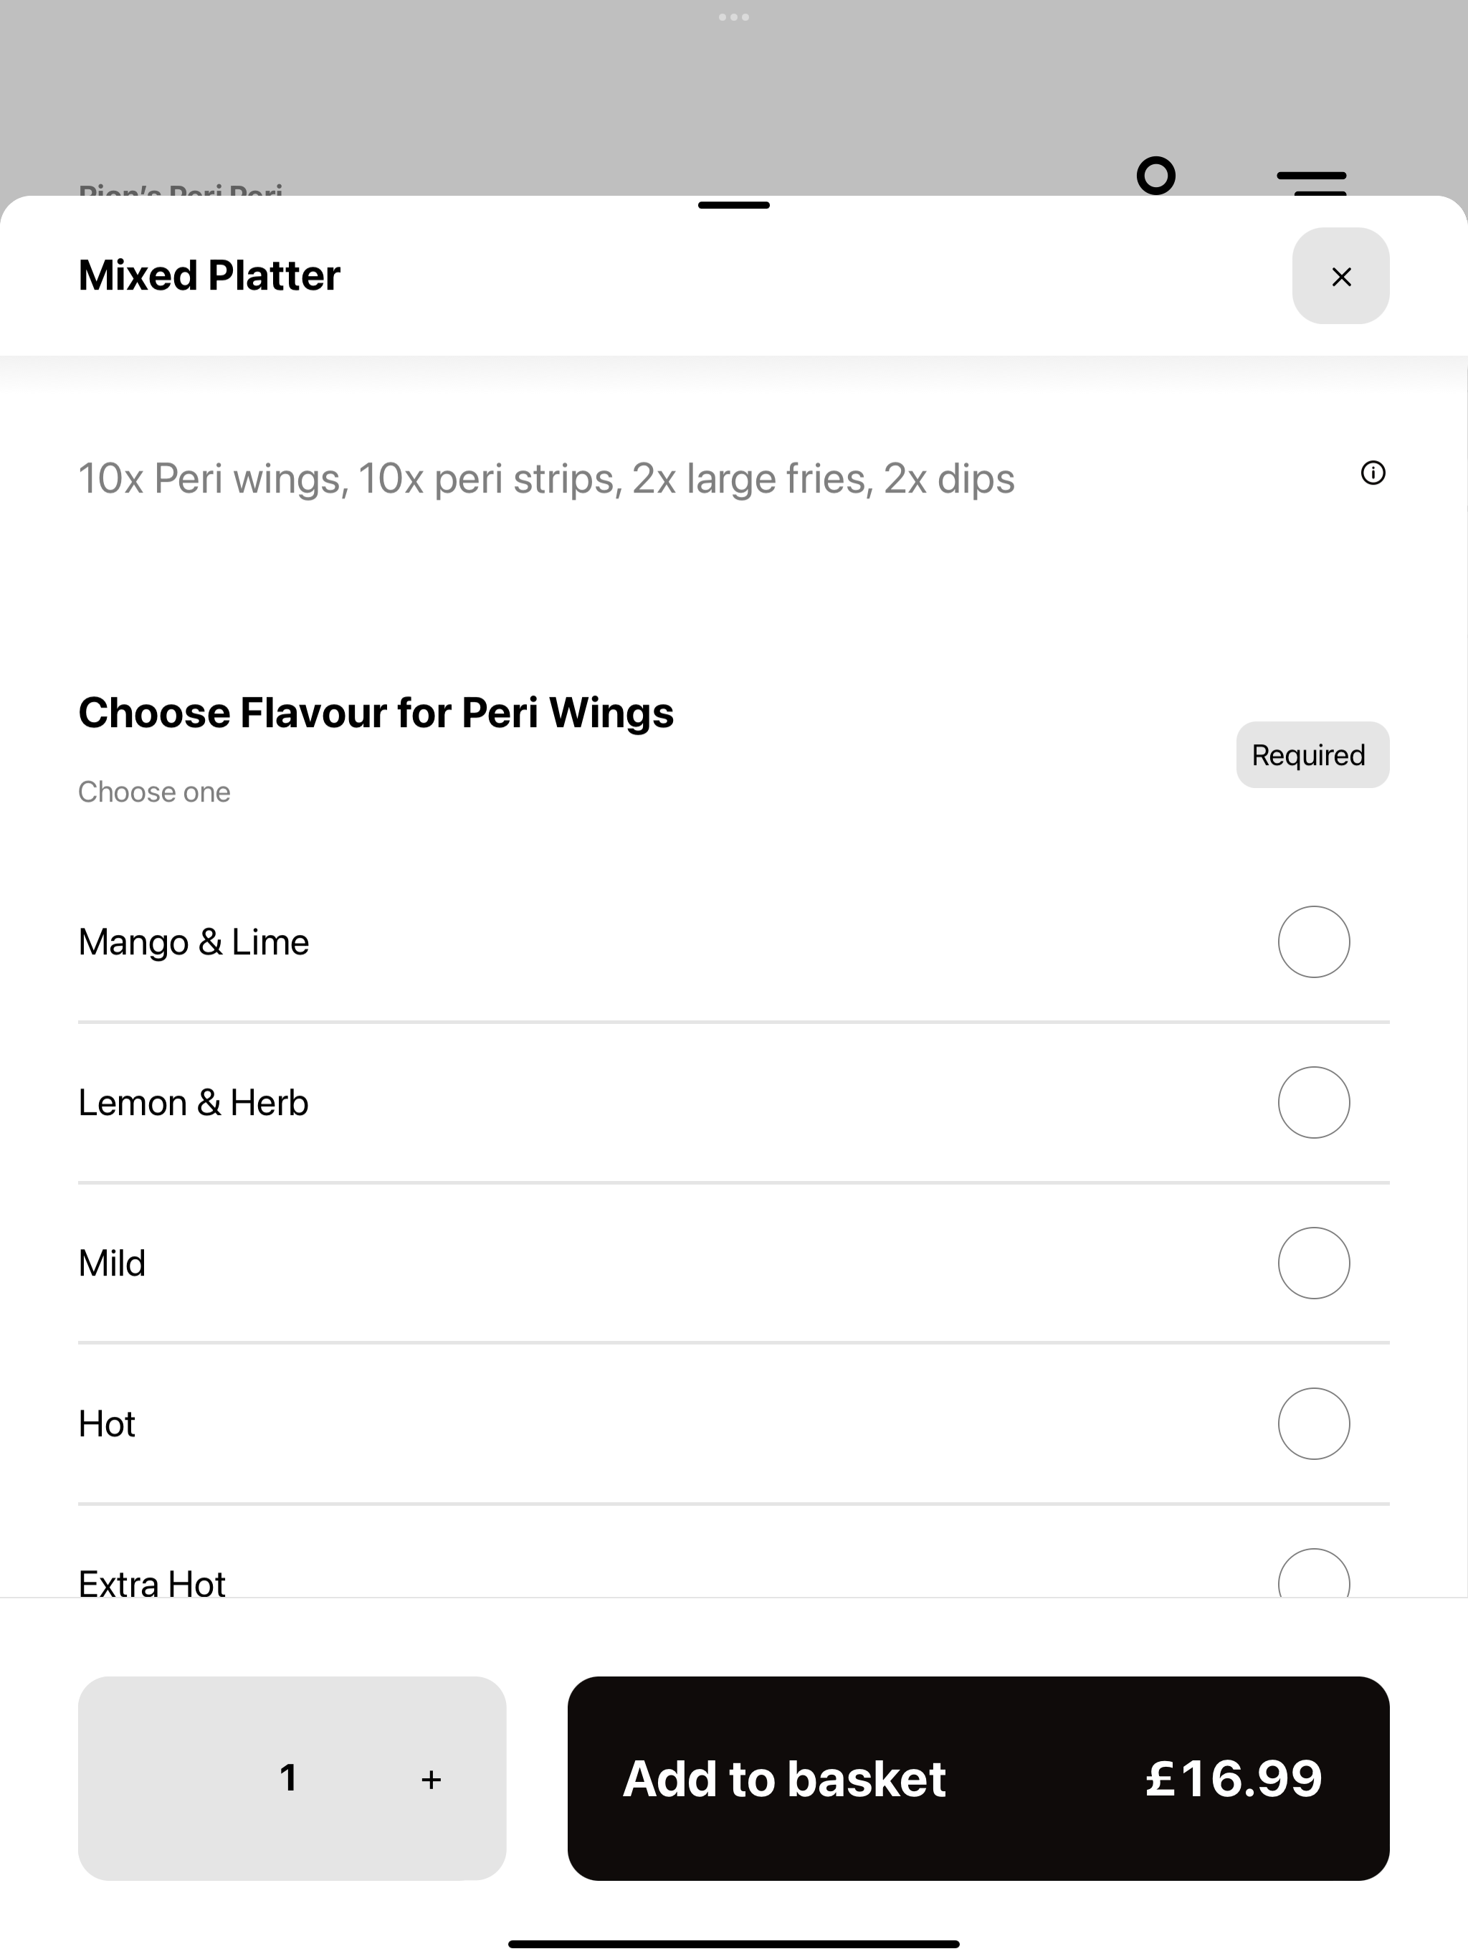Close the Mixed Platter sheet
This screenshot has width=1468, height=1959.
[x=1340, y=276]
